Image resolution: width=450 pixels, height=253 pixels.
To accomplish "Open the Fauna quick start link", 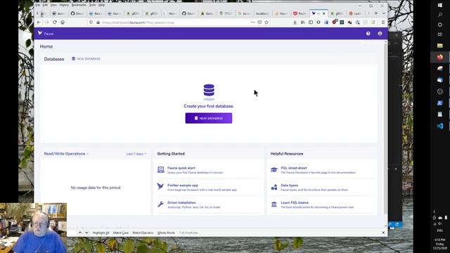I will click(181, 168).
